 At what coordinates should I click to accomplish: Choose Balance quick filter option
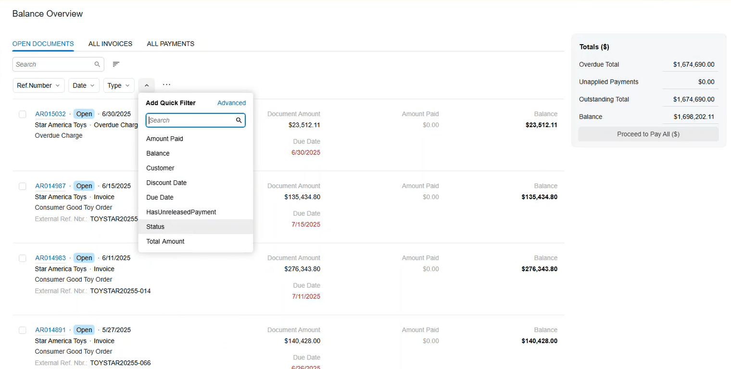click(196, 154)
